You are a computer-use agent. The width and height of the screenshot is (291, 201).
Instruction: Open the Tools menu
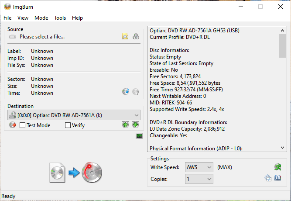(x=60, y=18)
